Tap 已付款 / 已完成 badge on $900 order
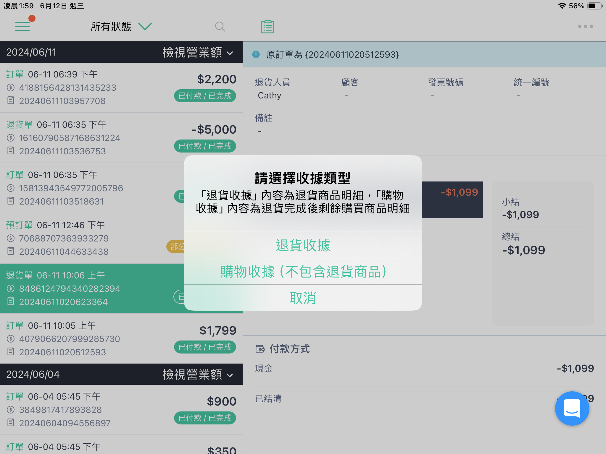Image resolution: width=606 pixels, height=454 pixels. click(x=205, y=418)
